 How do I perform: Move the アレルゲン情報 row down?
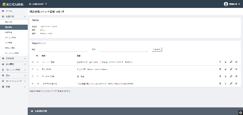pos(225,76)
